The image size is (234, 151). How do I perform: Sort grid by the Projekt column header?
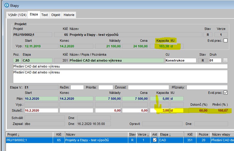(29, 134)
